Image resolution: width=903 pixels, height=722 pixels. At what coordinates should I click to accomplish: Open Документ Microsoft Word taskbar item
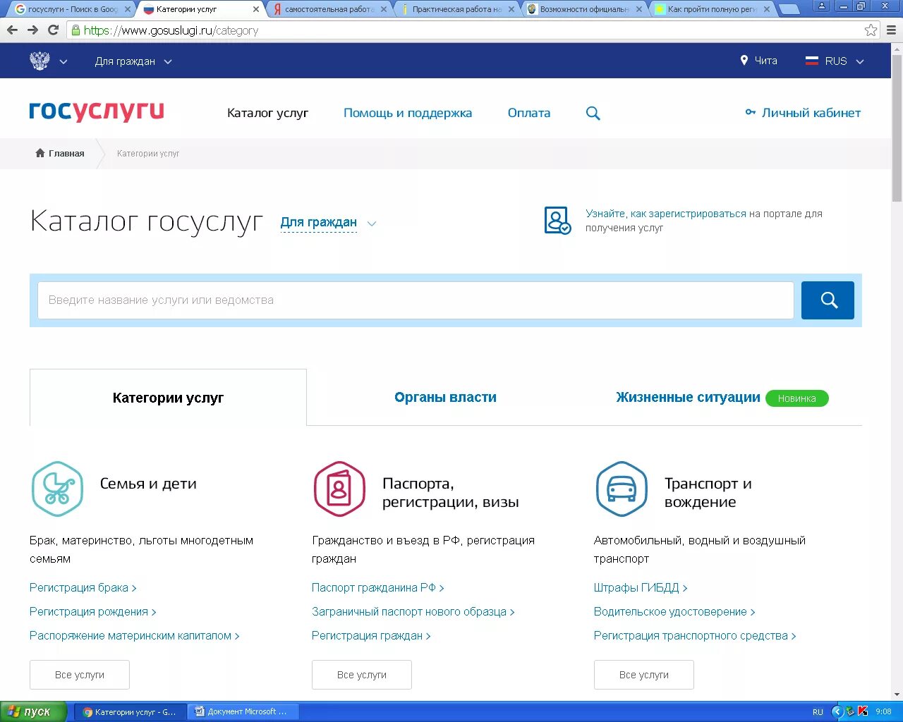click(x=243, y=711)
